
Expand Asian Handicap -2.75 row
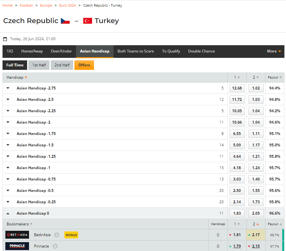click(8, 88)
